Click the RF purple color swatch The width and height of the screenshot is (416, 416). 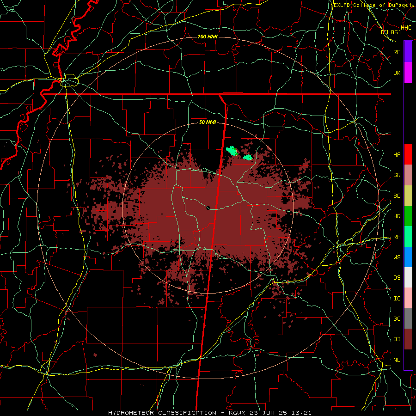(408, 52)
